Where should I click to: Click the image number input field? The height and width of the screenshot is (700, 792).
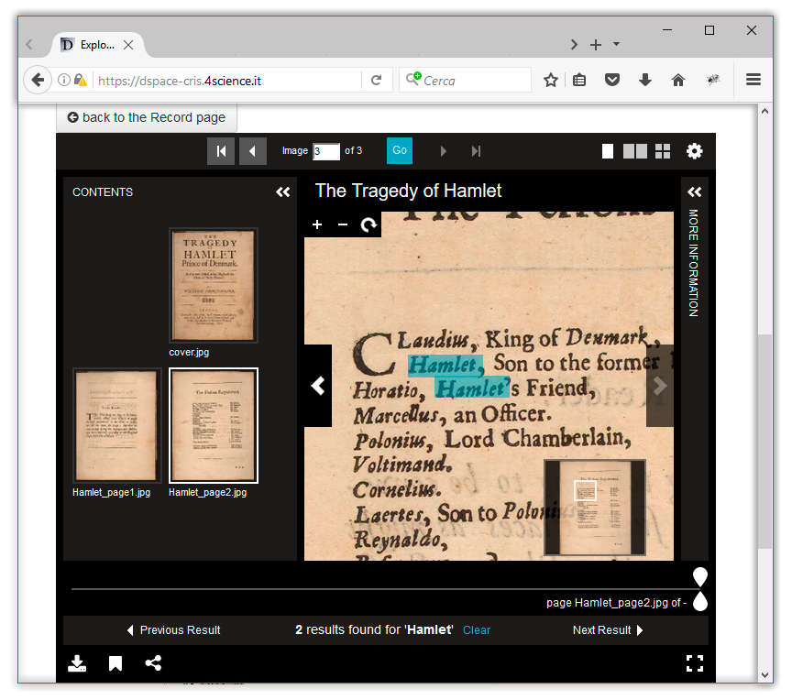(x=325, y=151)
